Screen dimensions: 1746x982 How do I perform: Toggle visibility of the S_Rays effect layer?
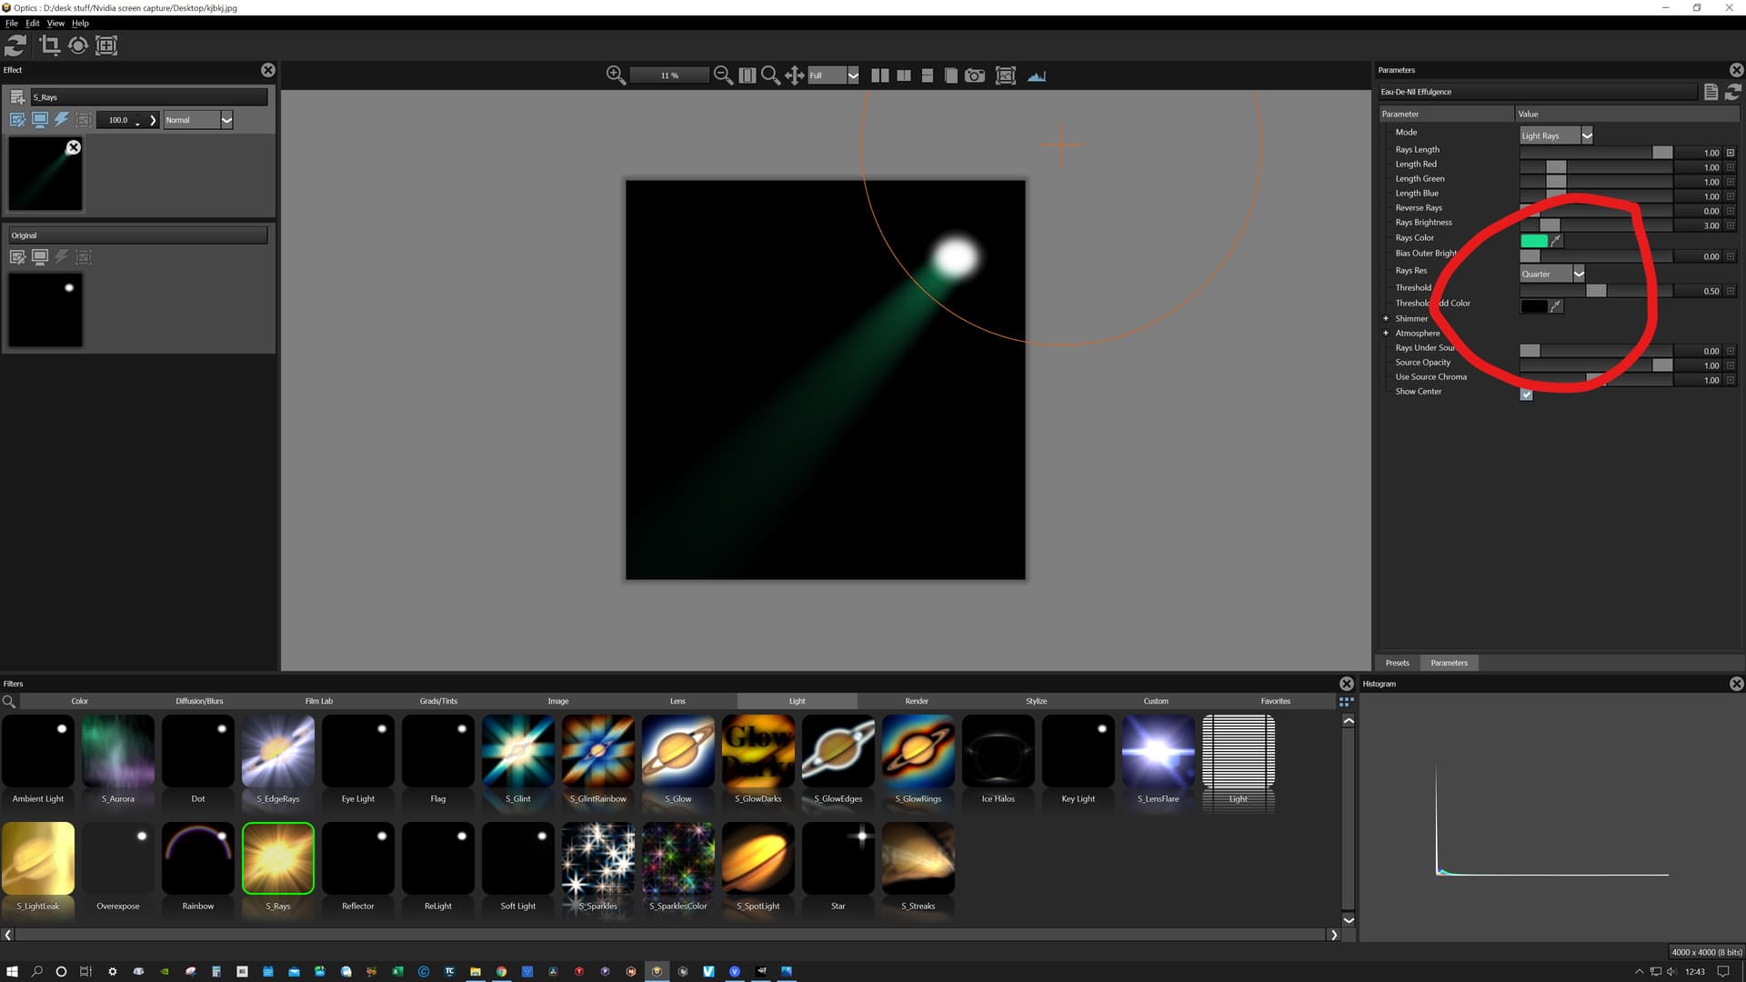tap(39, 119)
